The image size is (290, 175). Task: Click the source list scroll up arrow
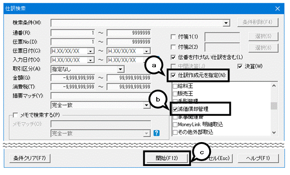pyautogui.click(x=274, y=86)
